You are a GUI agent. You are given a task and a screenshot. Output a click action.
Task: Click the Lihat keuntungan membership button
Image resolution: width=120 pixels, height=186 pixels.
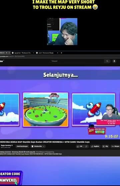(x=22, y=146)
